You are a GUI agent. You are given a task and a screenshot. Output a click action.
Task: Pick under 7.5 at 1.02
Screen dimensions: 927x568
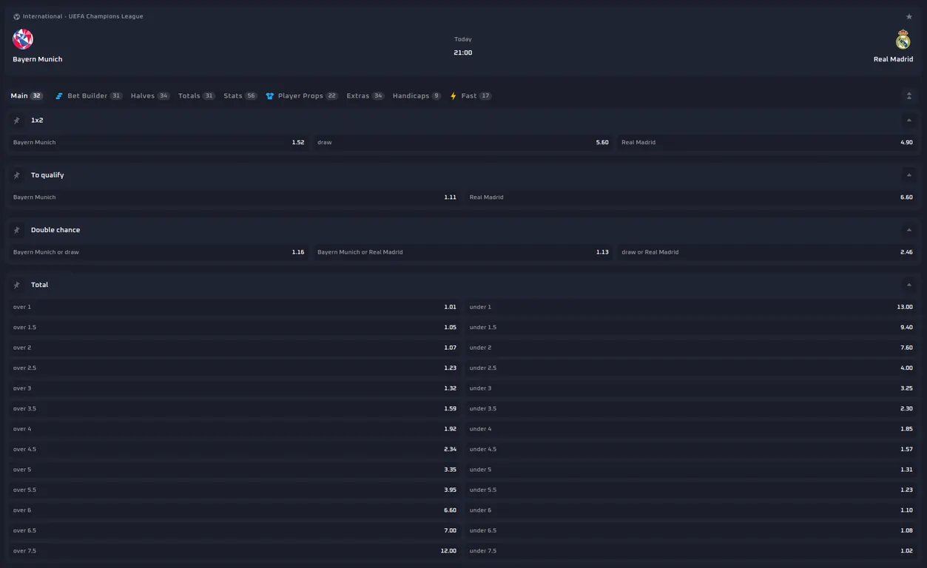(x=691, y=551)
